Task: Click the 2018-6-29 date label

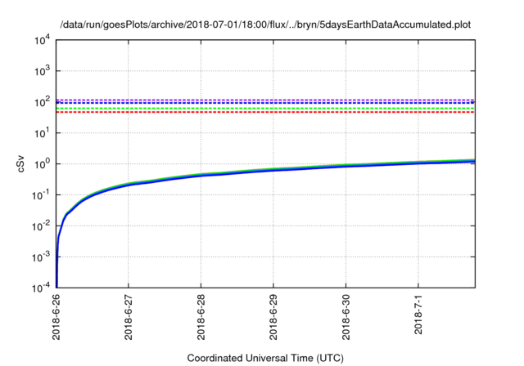Action: tap(273, 317)
